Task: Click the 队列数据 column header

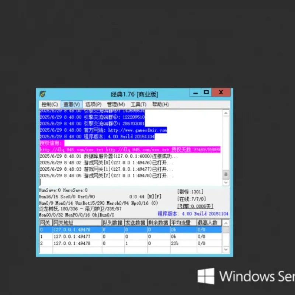Action: click(113, 223)
